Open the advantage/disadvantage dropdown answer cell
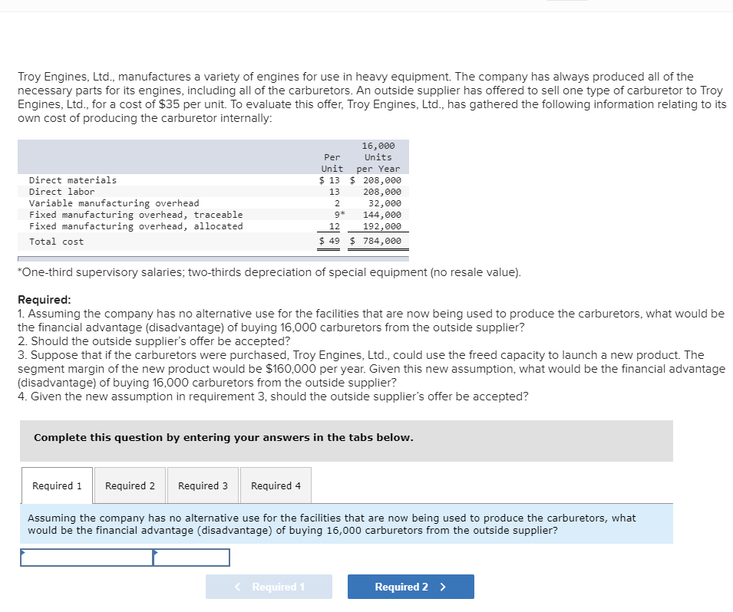 (87, 558)
